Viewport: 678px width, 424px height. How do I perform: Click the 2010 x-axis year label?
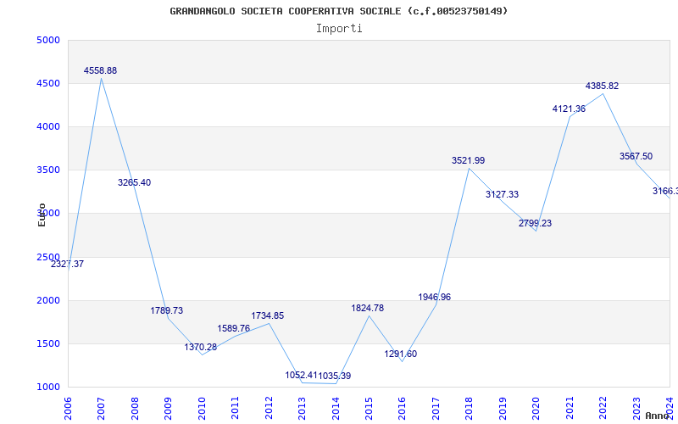click(x=202, y=408)
